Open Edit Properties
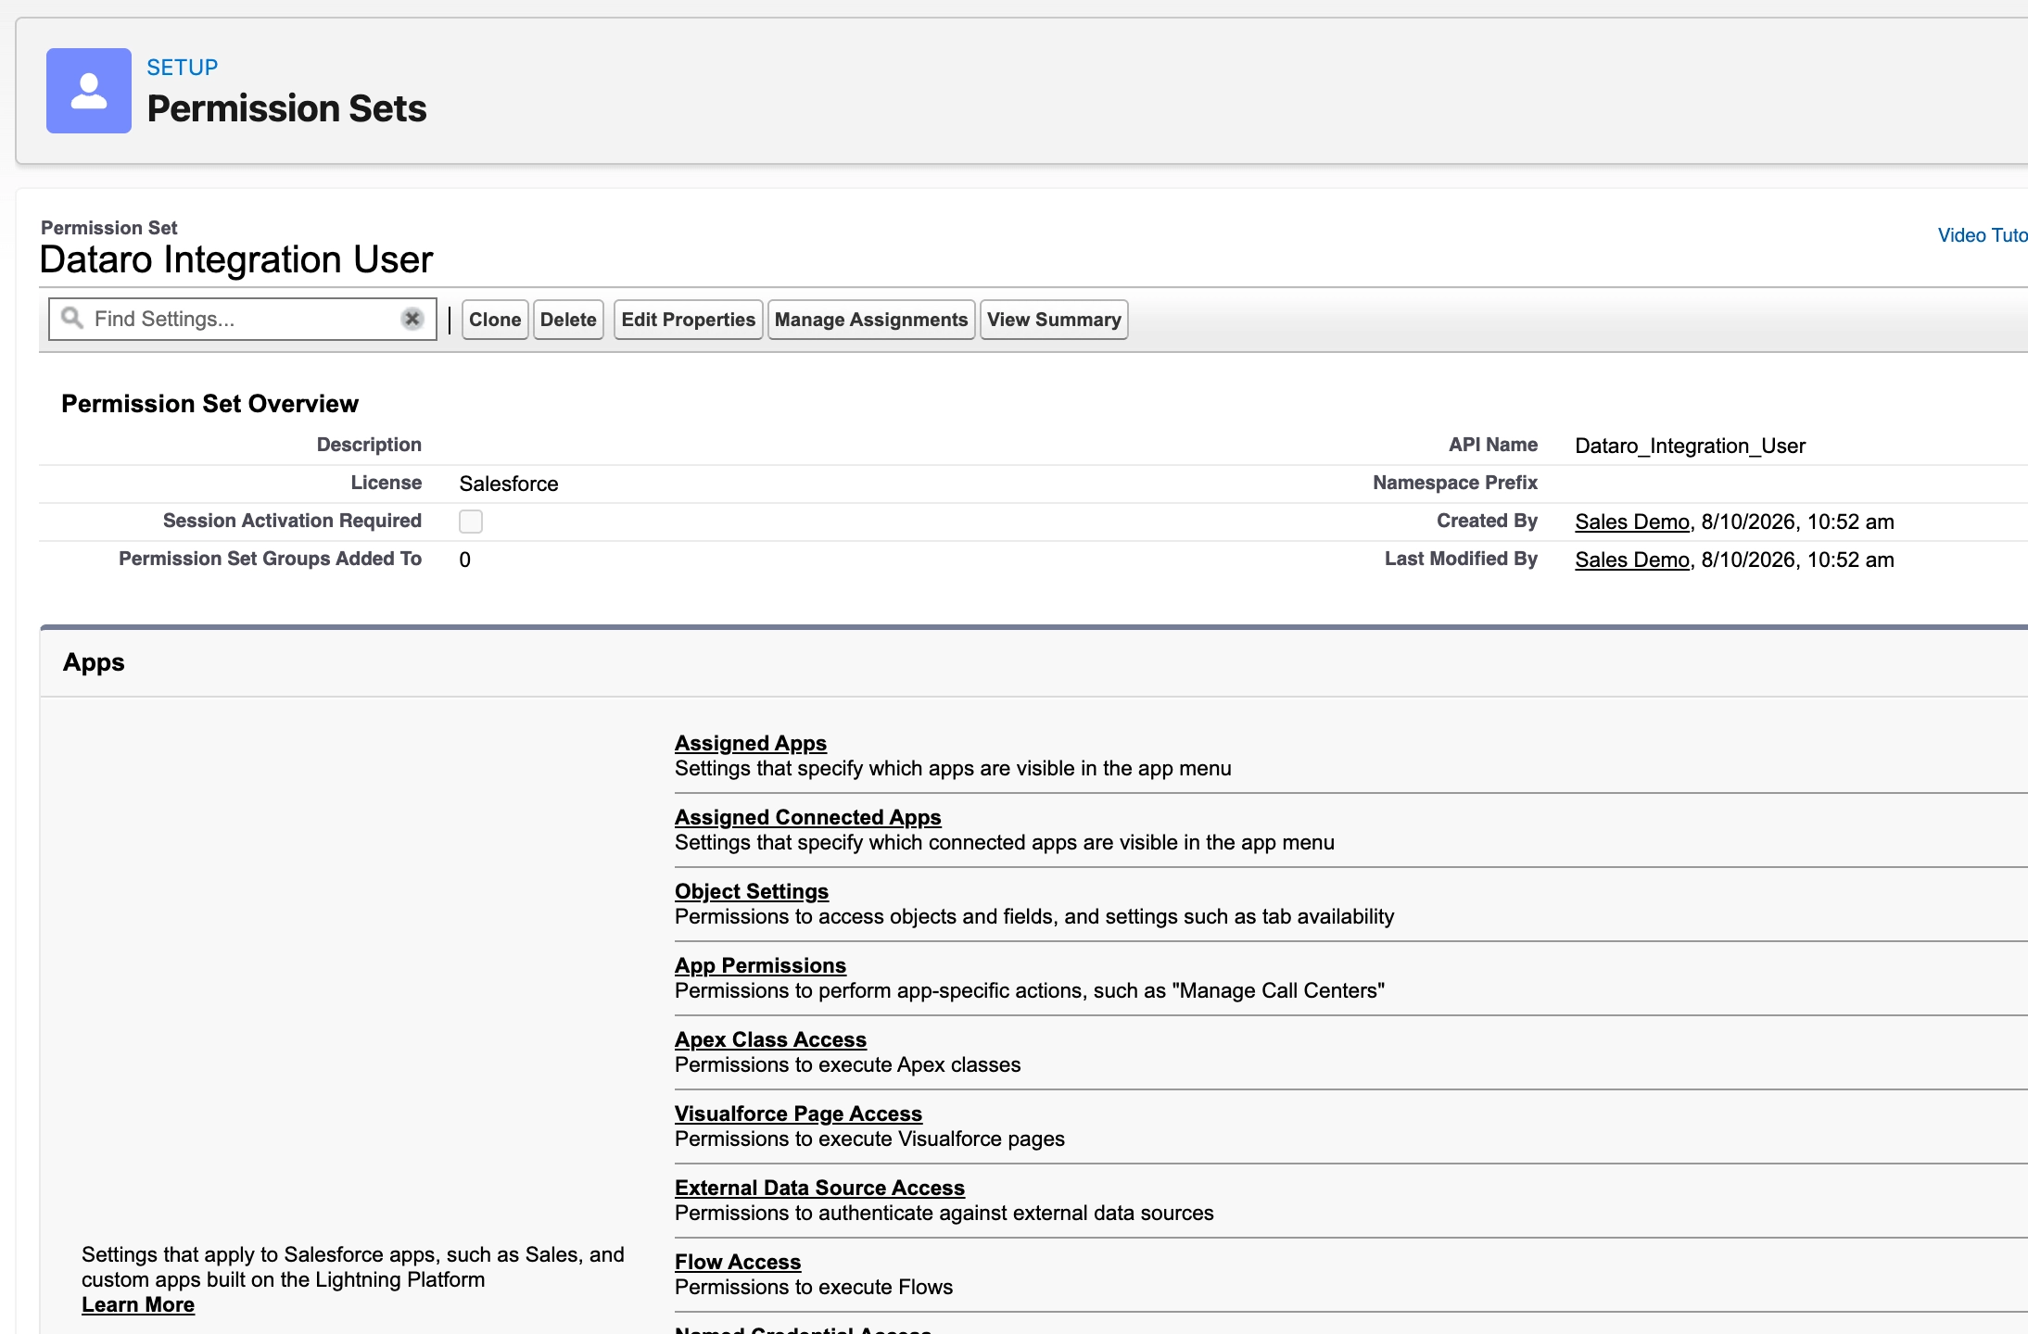The width and height of the screenshot is (2028, 1334). (x=689, y=320)
